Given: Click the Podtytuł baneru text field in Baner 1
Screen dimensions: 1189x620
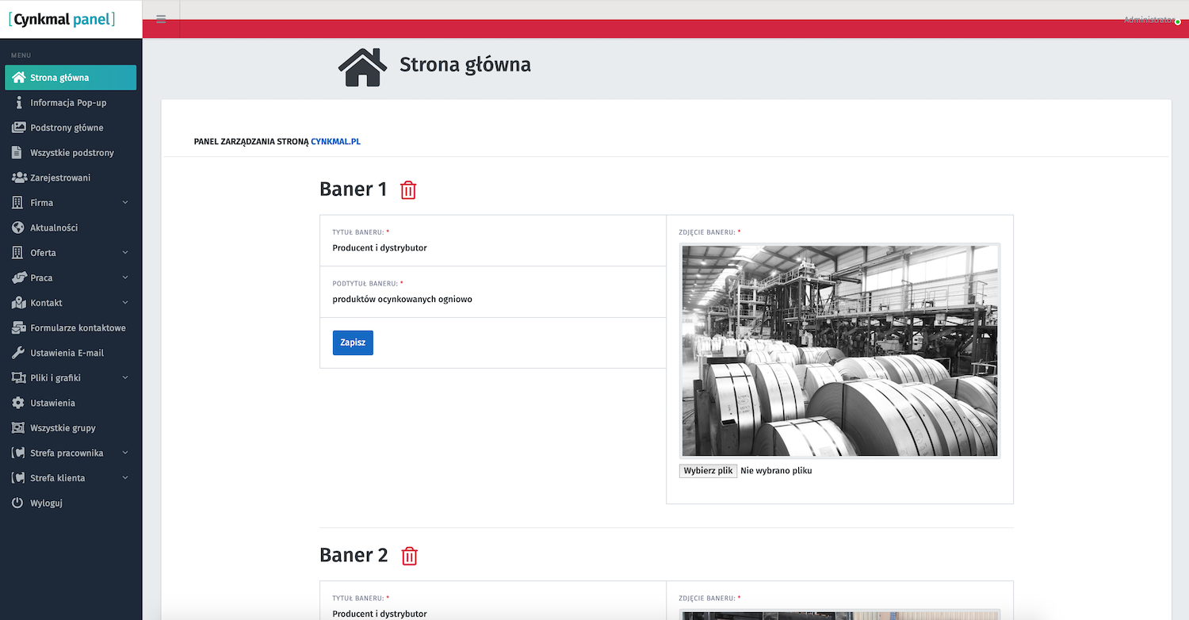Looking at the screenshot, I should point(491,300).
